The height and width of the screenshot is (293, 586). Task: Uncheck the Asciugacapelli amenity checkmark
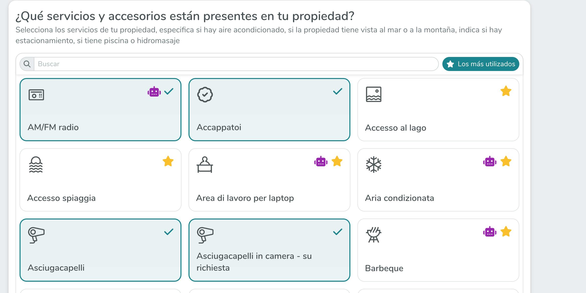169,232
